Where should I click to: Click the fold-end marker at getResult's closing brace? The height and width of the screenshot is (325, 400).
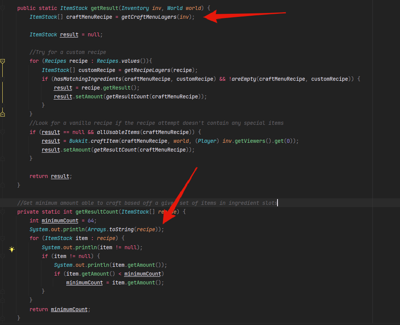[3, 185]
